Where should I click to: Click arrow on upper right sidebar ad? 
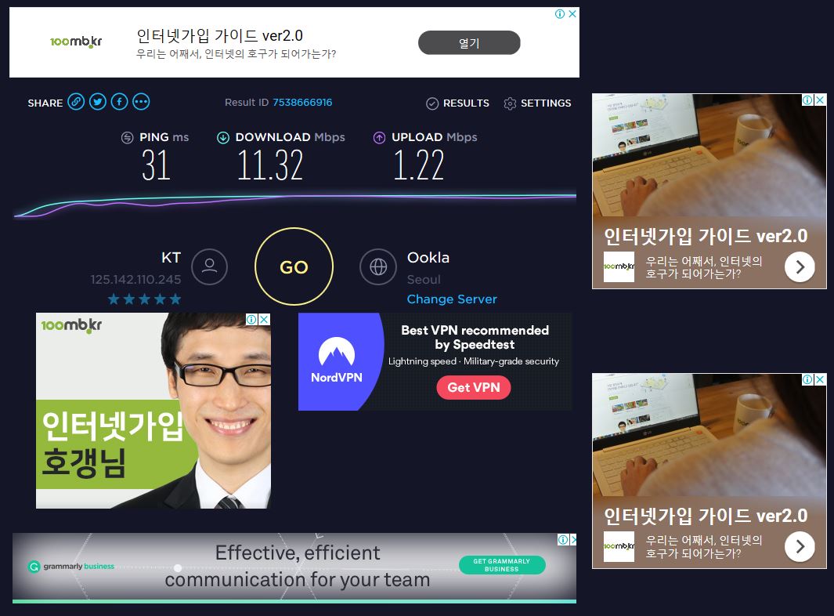[x=800, y=268]
